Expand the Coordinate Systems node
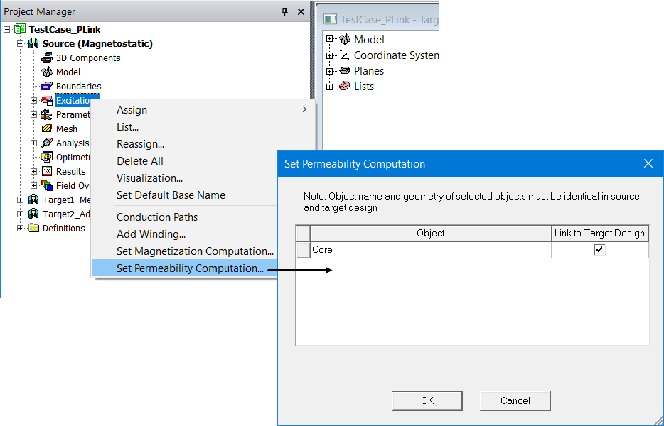 (329, 55)
